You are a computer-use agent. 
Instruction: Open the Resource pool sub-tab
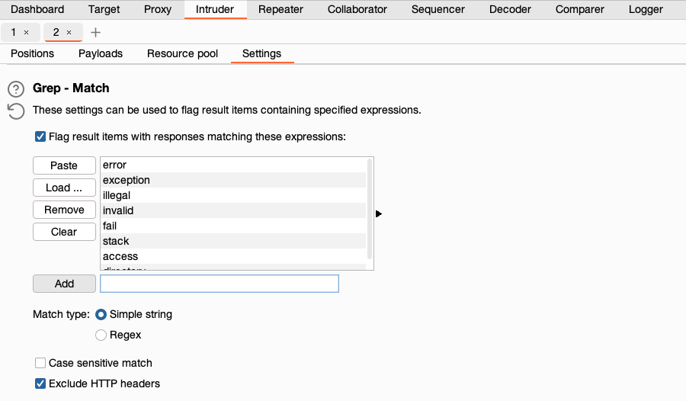(182, 53)
